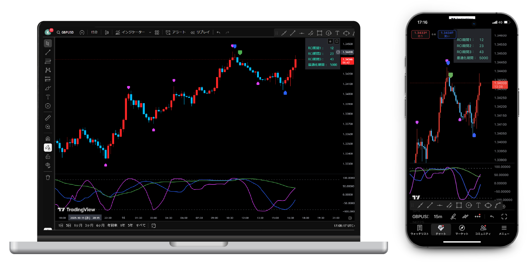527x278 pixels.
Task: Click the red 1.34346 price label
Action: pos(347,61)
